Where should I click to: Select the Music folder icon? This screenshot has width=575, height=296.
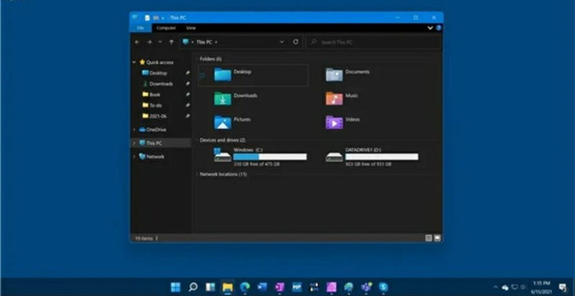(334, 99)
